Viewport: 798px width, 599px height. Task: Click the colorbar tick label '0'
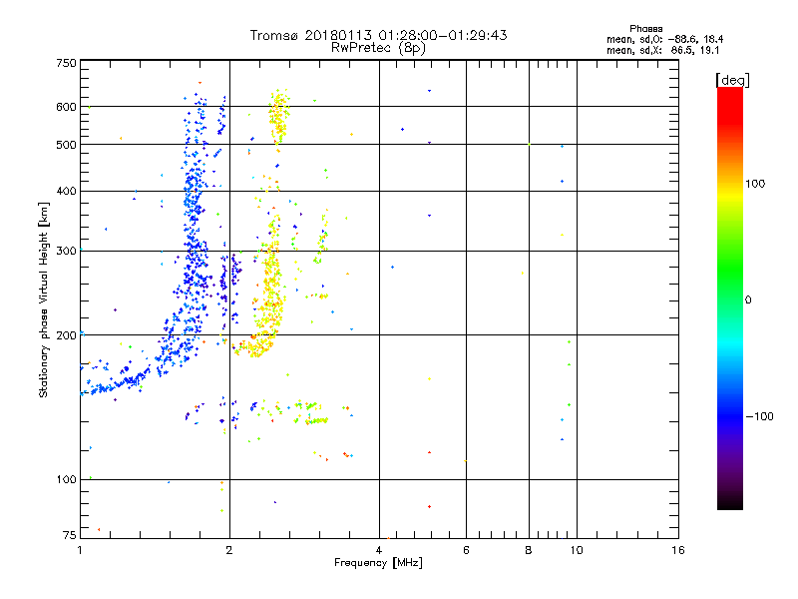[747, 300]
